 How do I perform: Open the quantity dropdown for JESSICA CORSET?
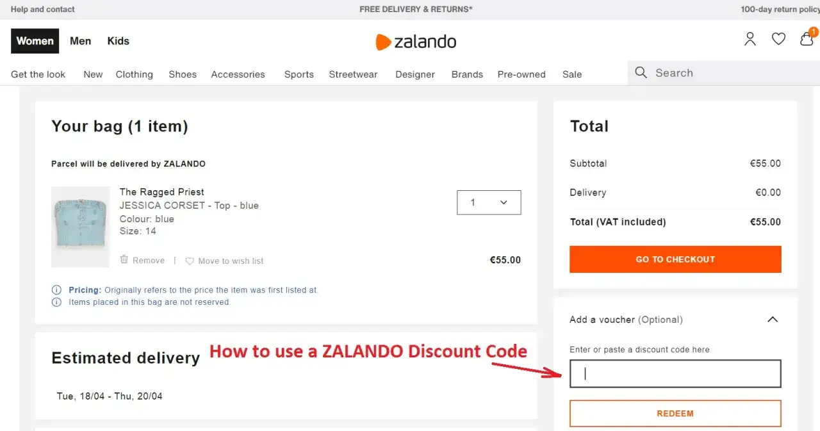click(x=489, y=202)
